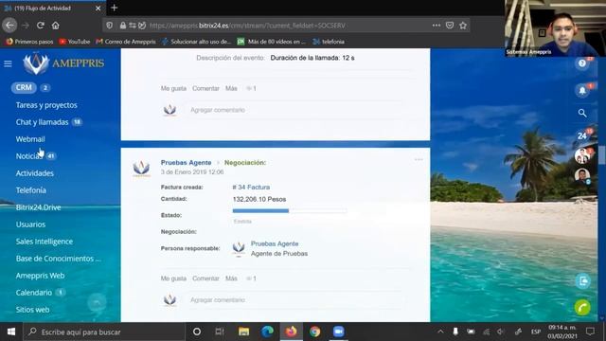The image size is (606, 341).
Task: Click the Estado progress bar
Action: 290,210
